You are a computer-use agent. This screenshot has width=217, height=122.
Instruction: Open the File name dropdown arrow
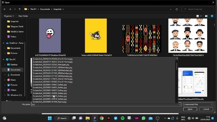click(x=180, y=104)
